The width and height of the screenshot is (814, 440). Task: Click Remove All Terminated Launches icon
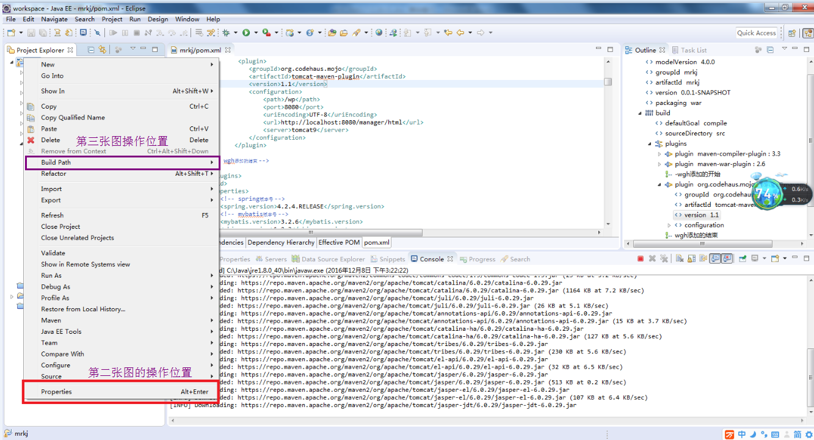coord(664,259)
